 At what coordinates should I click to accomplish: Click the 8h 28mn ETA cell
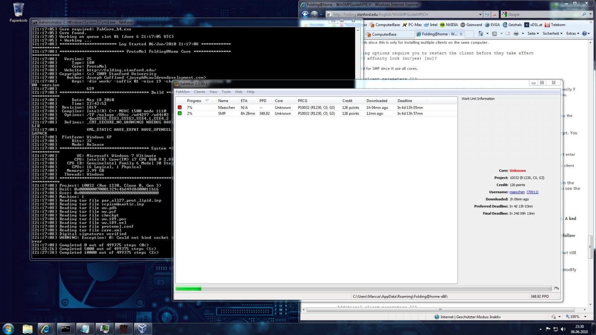pyautogui.click(x=248, y=114)
